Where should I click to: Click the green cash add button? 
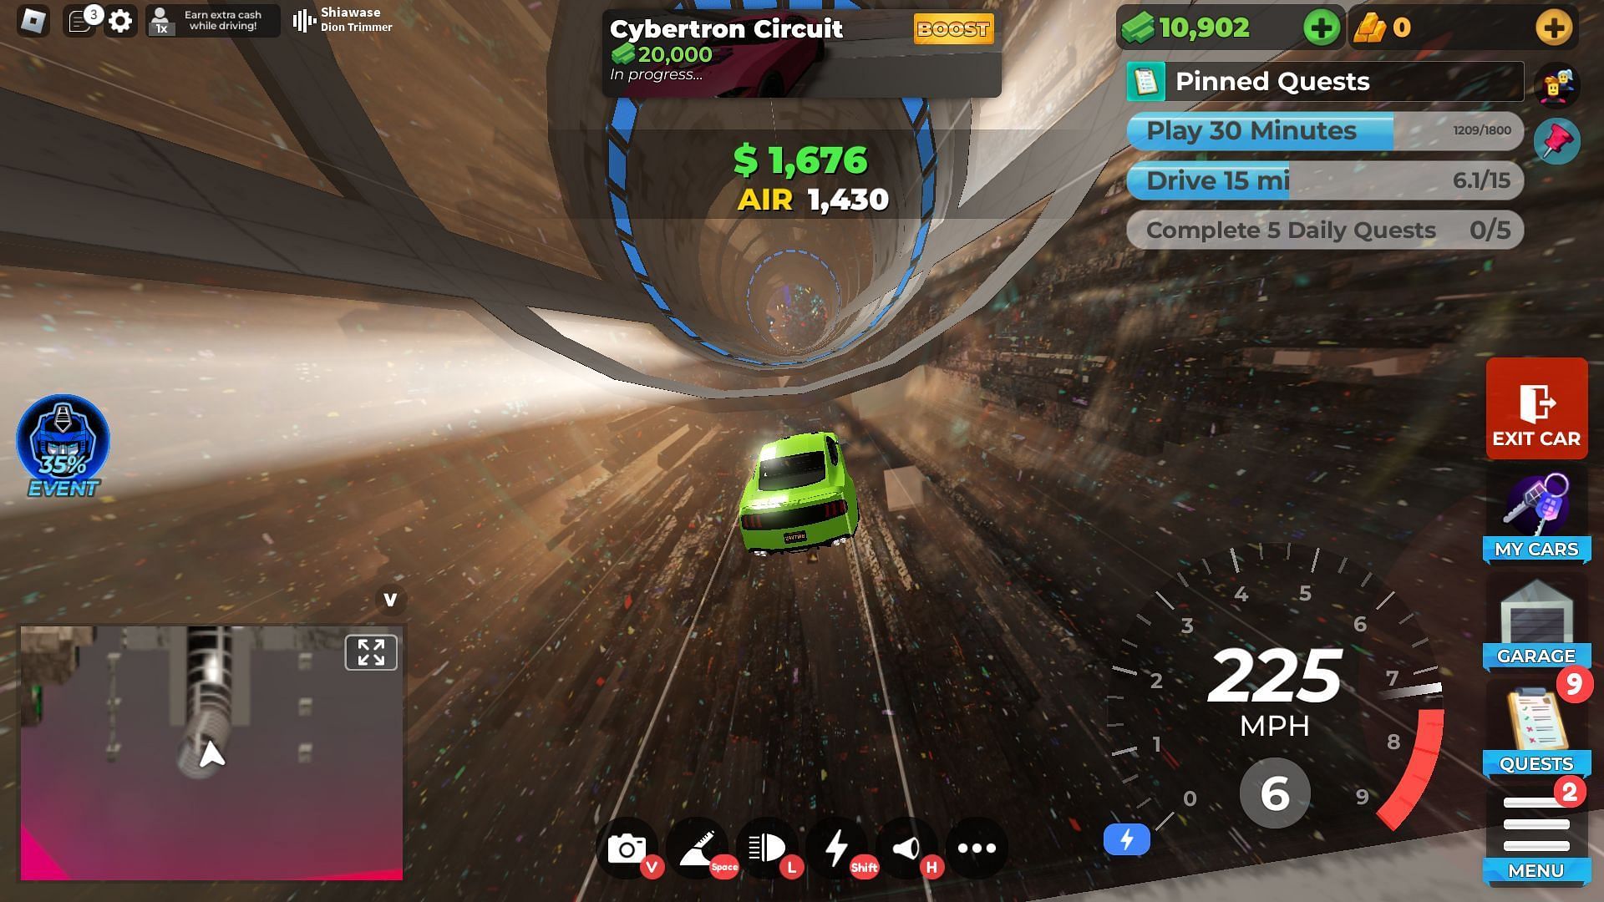coord(1322,27)
